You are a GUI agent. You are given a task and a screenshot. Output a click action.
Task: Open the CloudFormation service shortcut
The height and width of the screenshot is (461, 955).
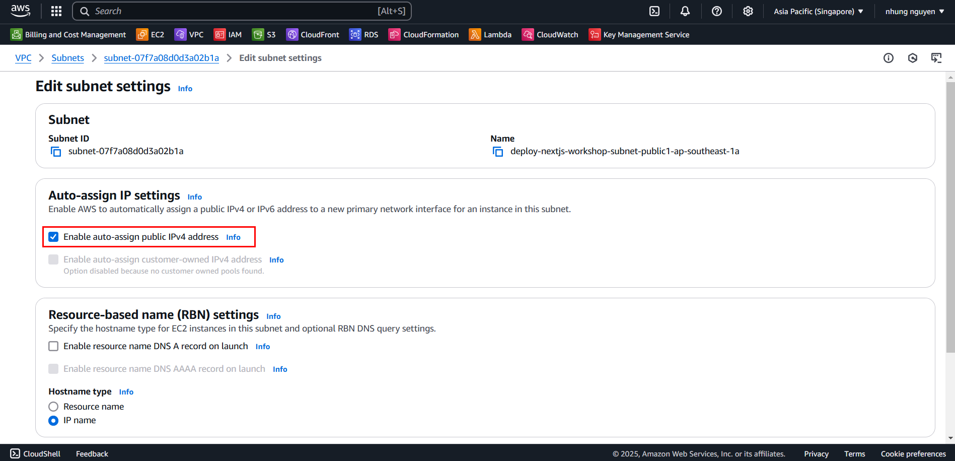[424, 34]
